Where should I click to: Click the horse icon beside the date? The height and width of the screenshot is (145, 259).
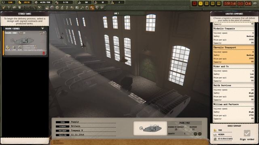pyautogui.click(x=255, y=4)
